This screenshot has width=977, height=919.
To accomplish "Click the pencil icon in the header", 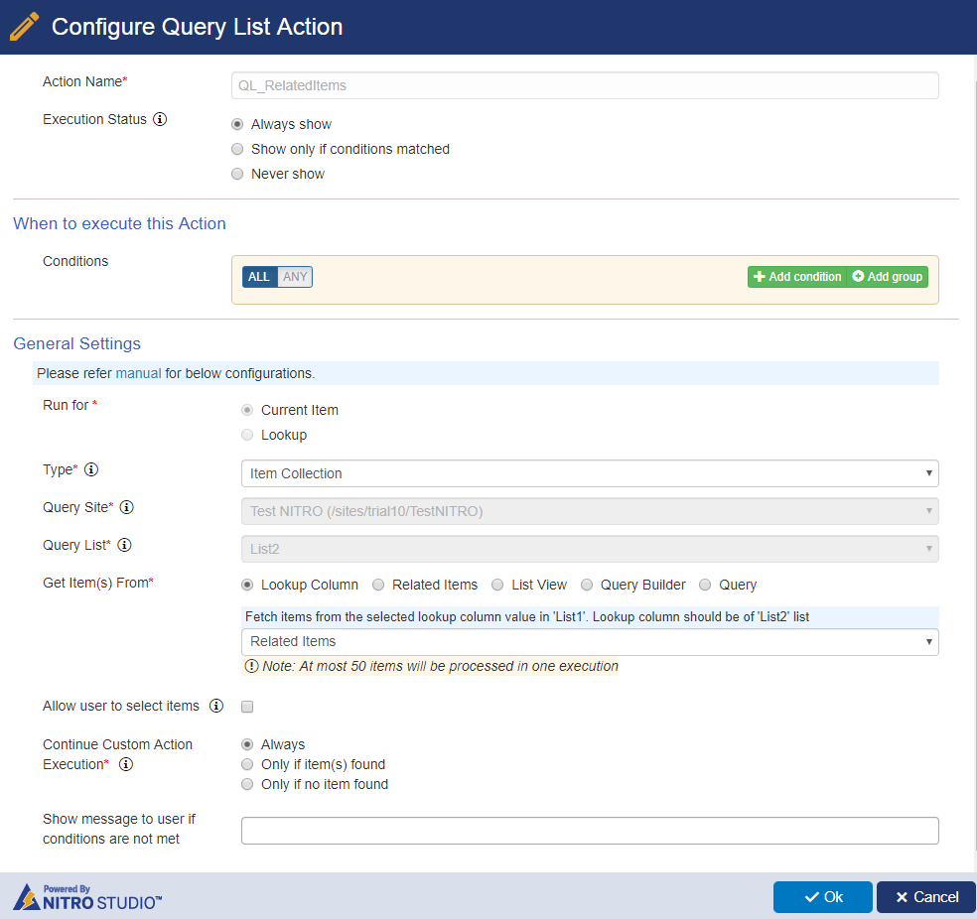I will tap(25, 27).
